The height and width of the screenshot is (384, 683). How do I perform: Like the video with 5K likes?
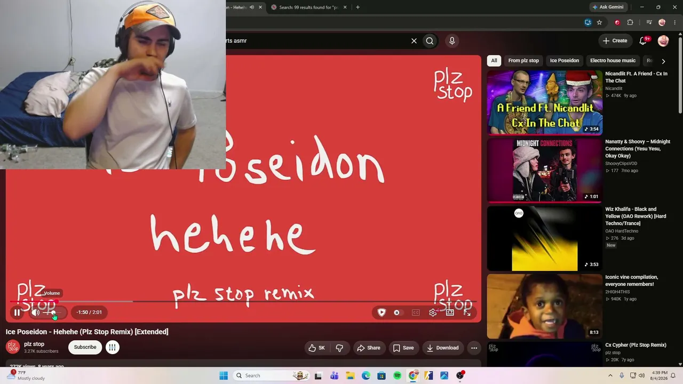point(316,348)
